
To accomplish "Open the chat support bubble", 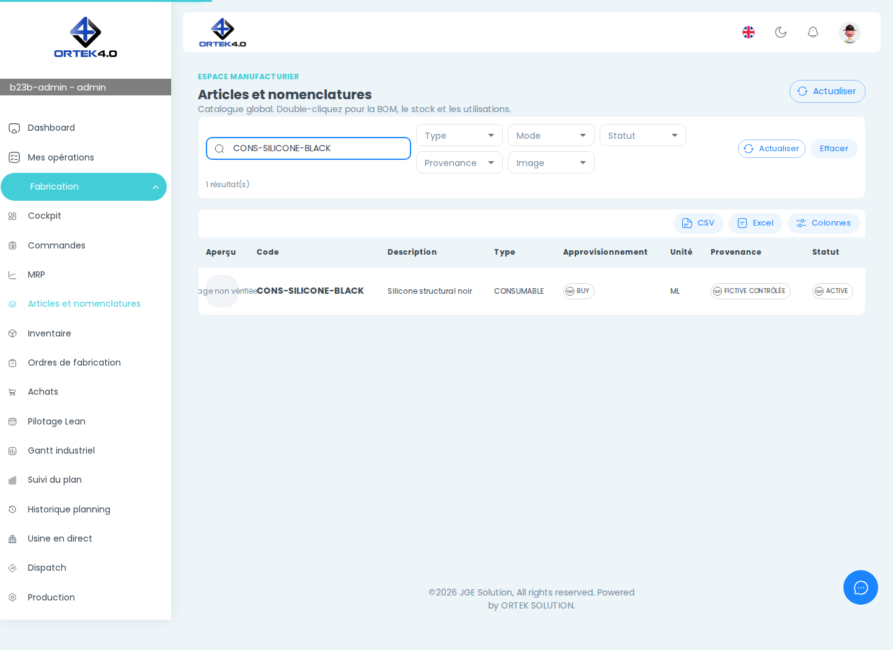I will 861,587.
